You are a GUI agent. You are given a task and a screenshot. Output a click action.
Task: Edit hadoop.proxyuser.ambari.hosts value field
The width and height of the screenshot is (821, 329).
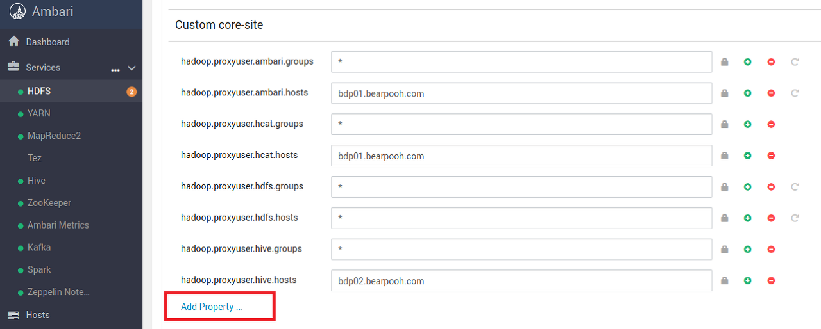pyautogui.click(x=521, y=93)
